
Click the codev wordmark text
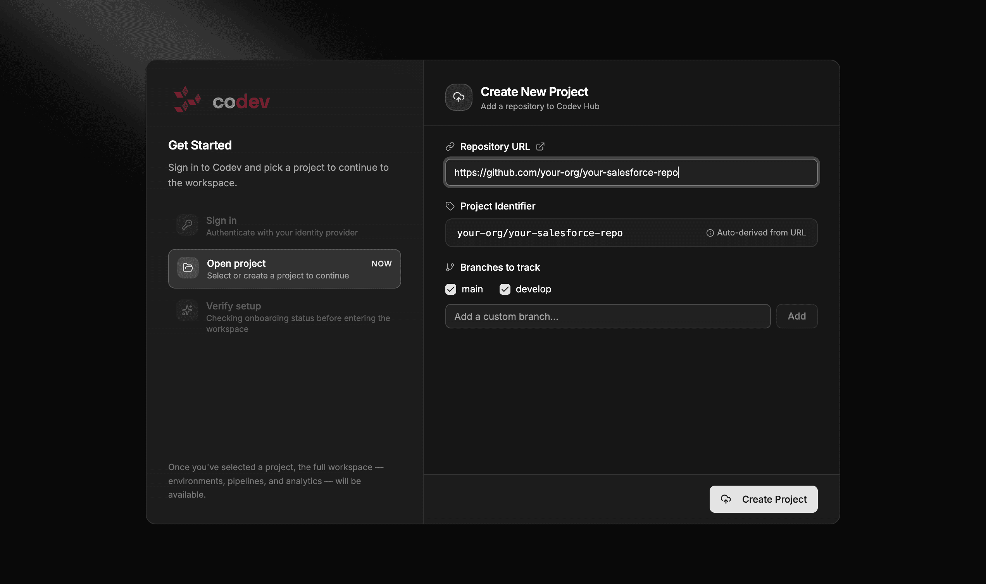pos(241,101)
